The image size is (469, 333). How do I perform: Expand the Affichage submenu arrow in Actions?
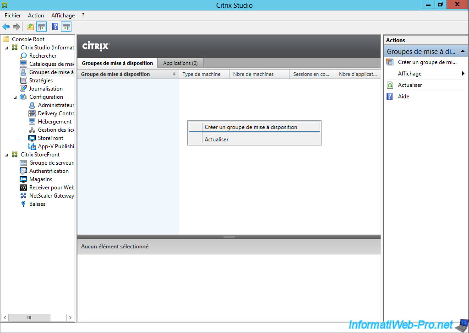464,74
